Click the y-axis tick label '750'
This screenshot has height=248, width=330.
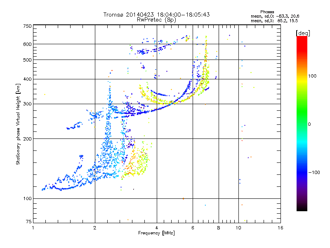27,26
